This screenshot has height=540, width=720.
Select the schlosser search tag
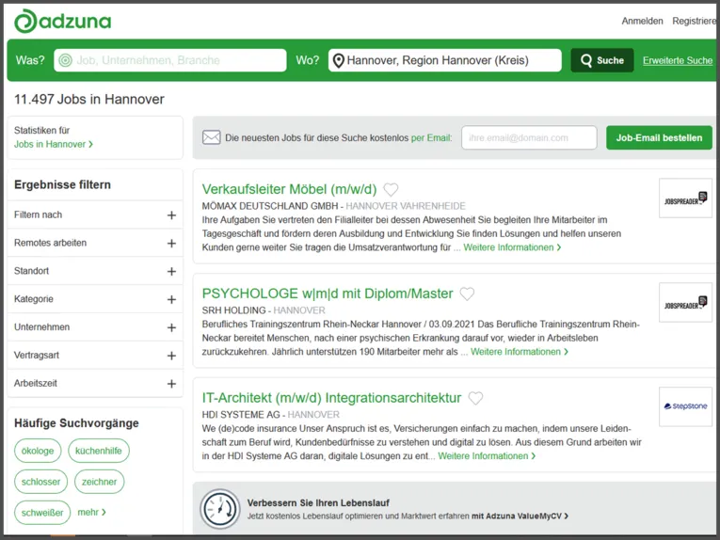pyautogui.click(x=40, y=482)
